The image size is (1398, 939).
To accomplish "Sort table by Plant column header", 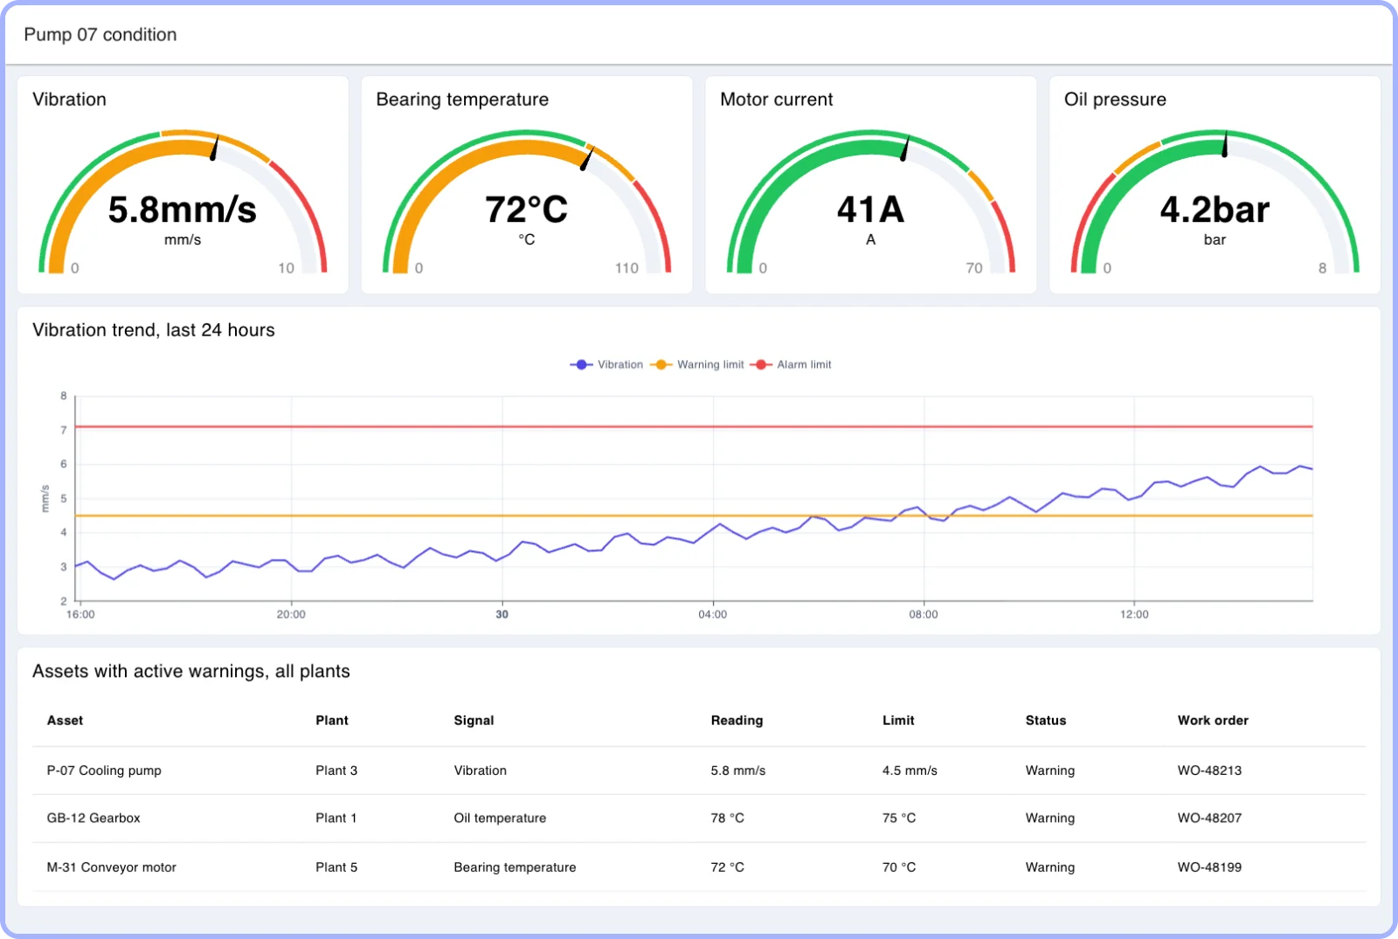I will 332,721.
